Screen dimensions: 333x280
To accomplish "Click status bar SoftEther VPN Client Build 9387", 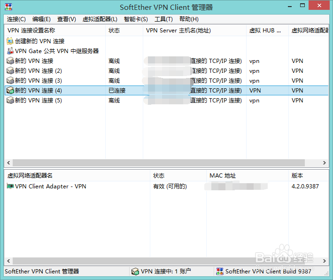I will tap(268, 272).
